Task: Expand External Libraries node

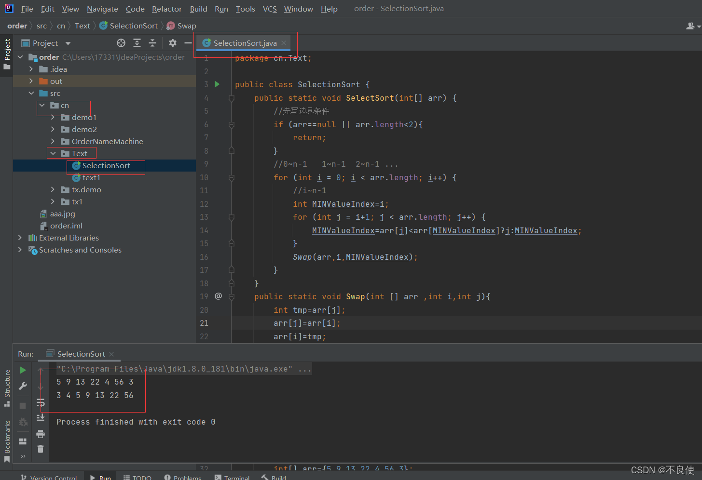Action: pos(20,238)
